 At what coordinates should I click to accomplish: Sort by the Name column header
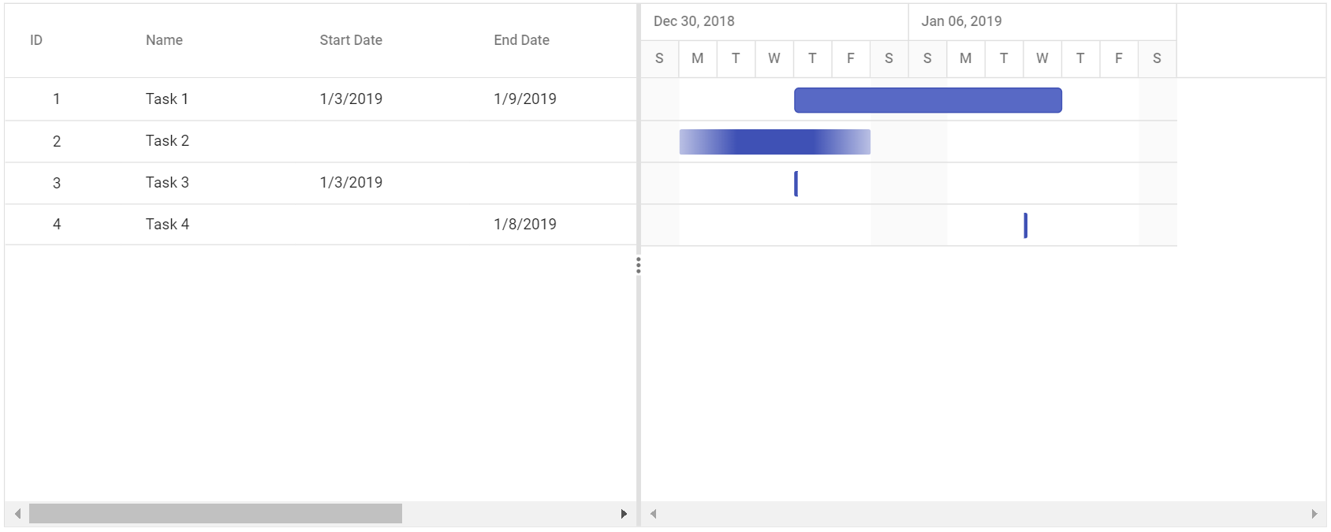(164, 40)
